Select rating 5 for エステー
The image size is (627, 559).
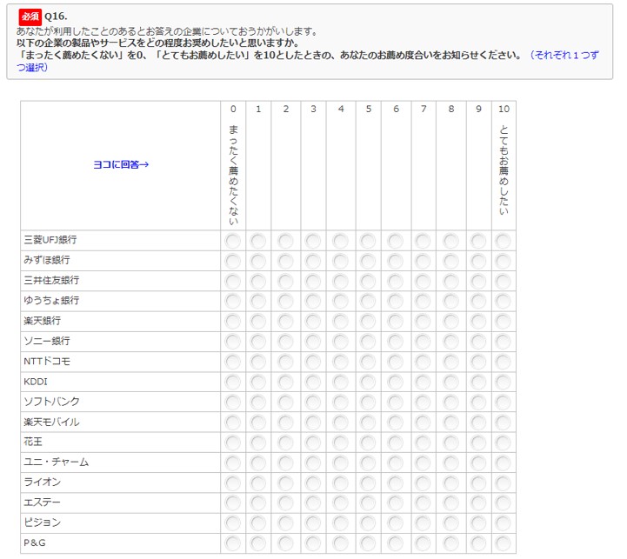pos(368,503)
